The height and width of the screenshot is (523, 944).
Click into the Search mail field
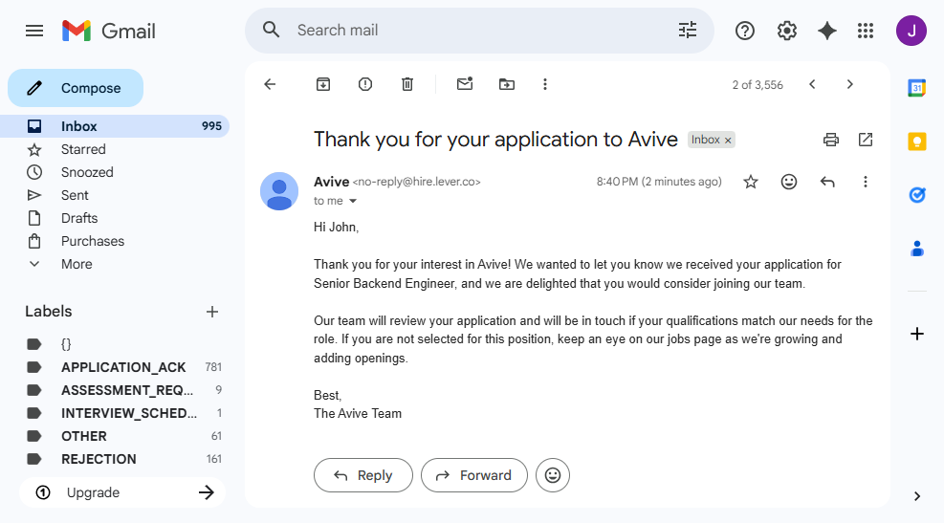[x=478, y=31]
